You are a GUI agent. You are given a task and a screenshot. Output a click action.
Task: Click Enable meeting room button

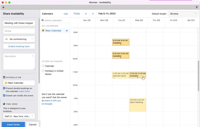pyautogui.click(x=19, y=46)
